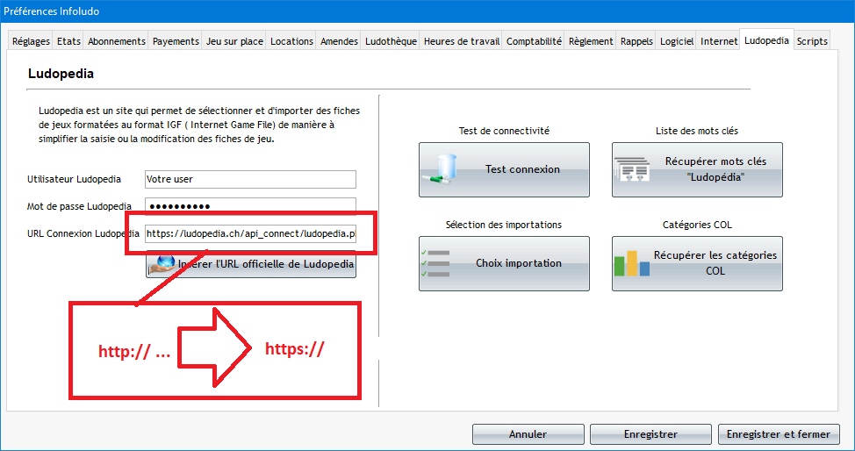Open the Ludothèque tab
Viewport: 855px width, 451px height.
point(391,41)
